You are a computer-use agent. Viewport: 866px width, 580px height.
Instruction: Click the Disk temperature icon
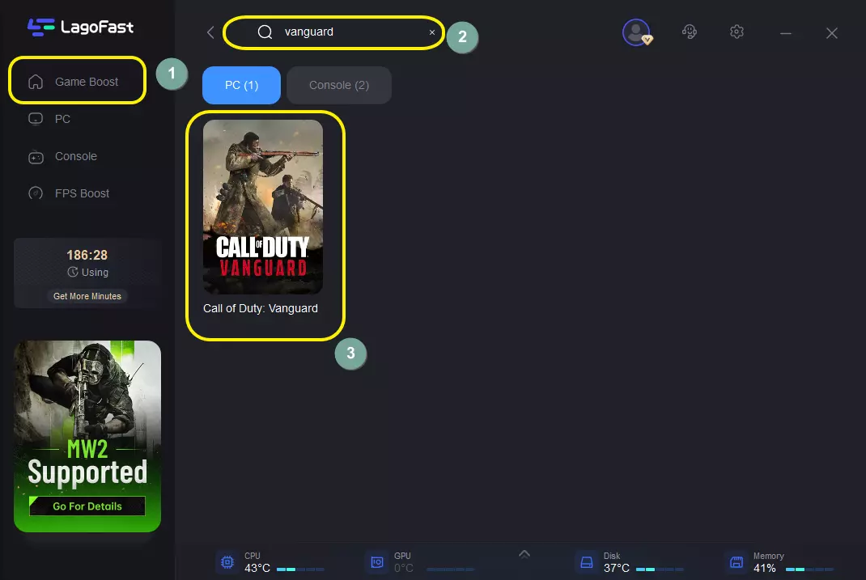click(586, 562)
